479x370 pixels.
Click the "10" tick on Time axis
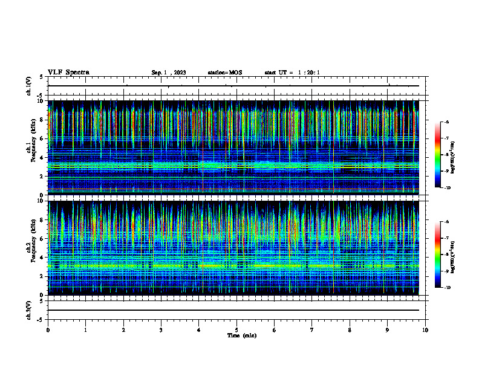click(425, 330)
